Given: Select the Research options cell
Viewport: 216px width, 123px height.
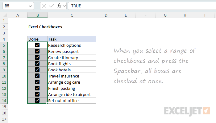Looking at the screenshot, I should [72, 45].
